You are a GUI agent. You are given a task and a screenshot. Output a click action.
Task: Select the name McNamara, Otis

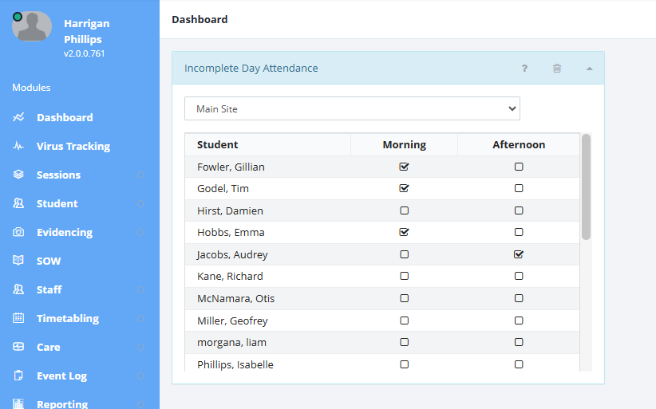tap(236, 298)
